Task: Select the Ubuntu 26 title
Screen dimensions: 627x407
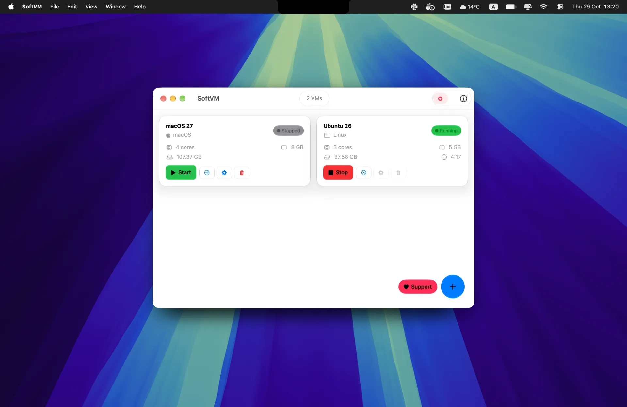Action: pos(337,126)
